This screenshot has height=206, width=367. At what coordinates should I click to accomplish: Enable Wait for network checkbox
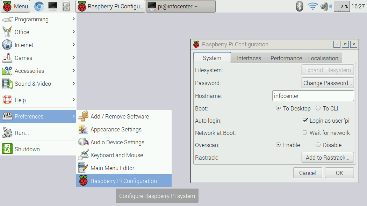coord(305,132)
